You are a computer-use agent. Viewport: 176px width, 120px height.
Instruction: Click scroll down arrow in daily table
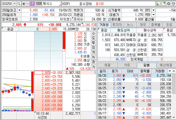pos(174,117)
